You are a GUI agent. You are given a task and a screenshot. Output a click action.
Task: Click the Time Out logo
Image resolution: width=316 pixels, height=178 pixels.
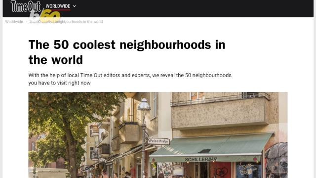(x=26, y=6)
